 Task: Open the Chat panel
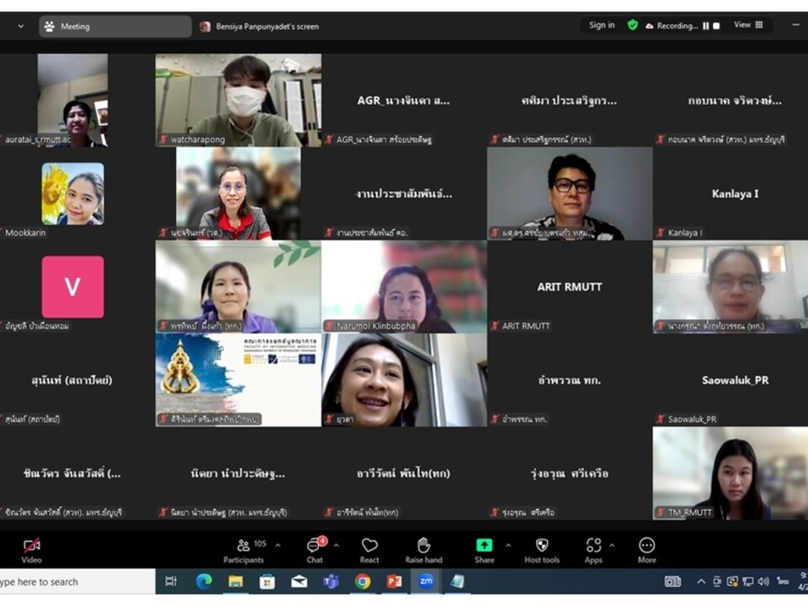point(315,550)
